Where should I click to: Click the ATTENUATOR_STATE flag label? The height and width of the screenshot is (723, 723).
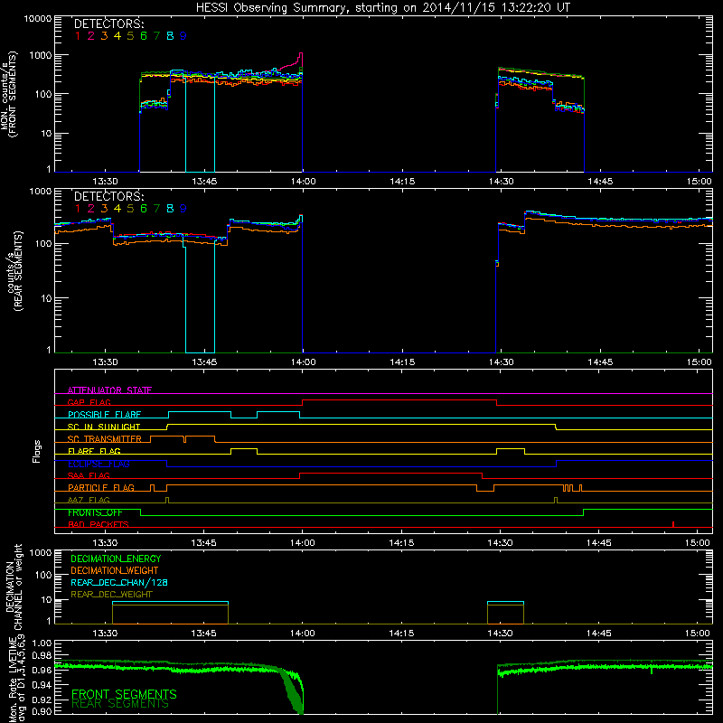pos(109,390)
